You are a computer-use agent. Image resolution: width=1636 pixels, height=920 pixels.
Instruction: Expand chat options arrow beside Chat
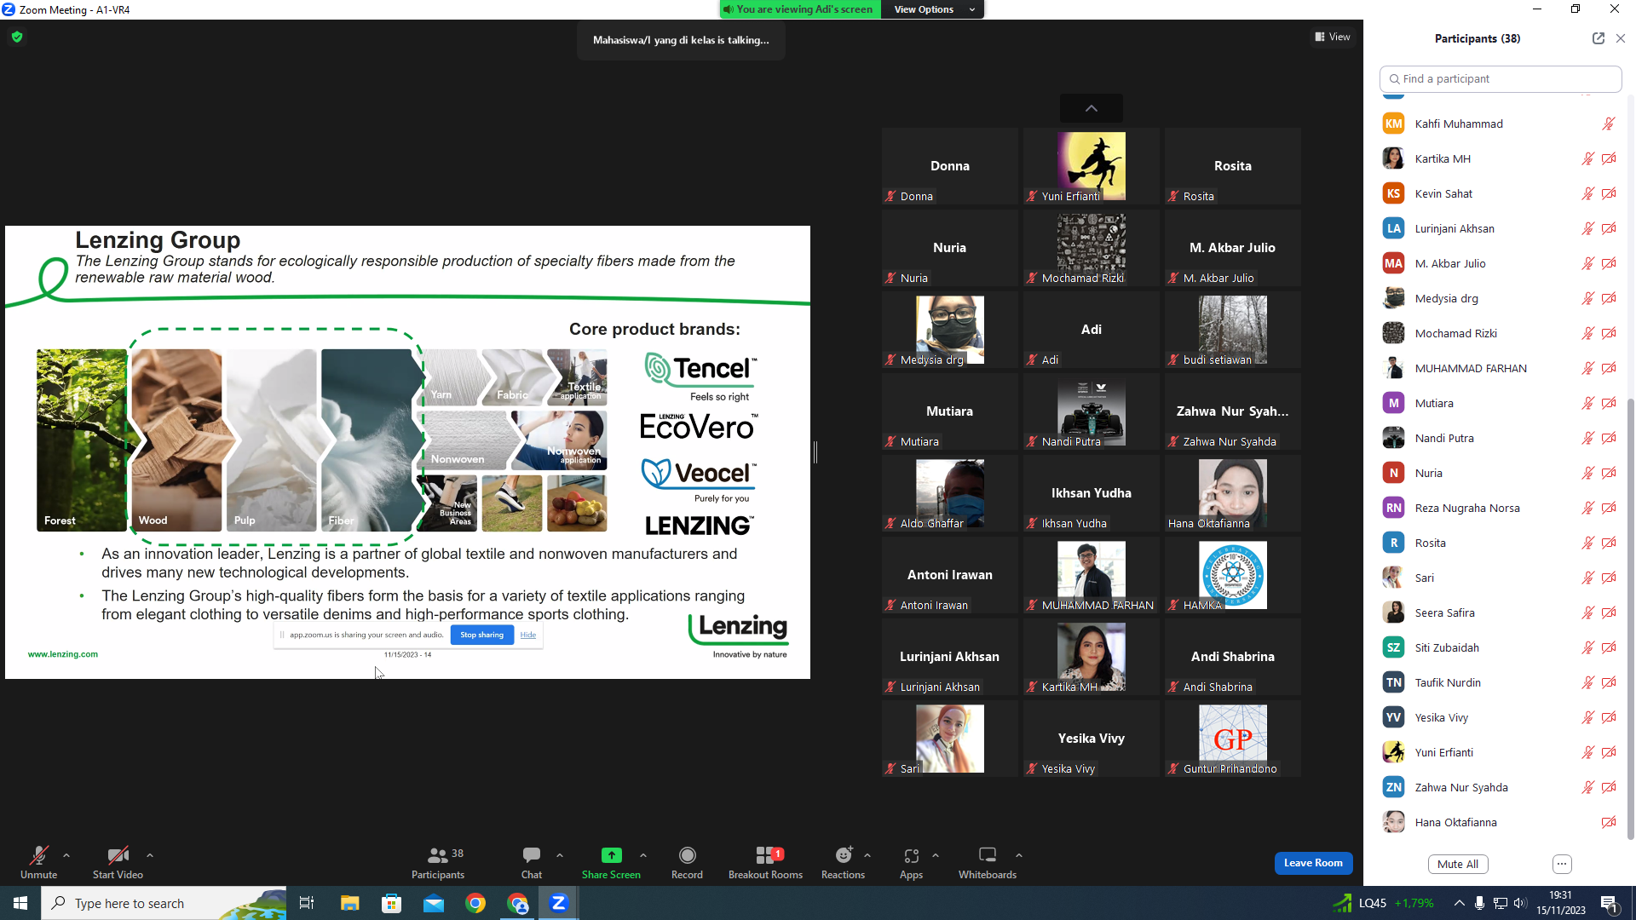pyautogui.click(x=560, y=855)
